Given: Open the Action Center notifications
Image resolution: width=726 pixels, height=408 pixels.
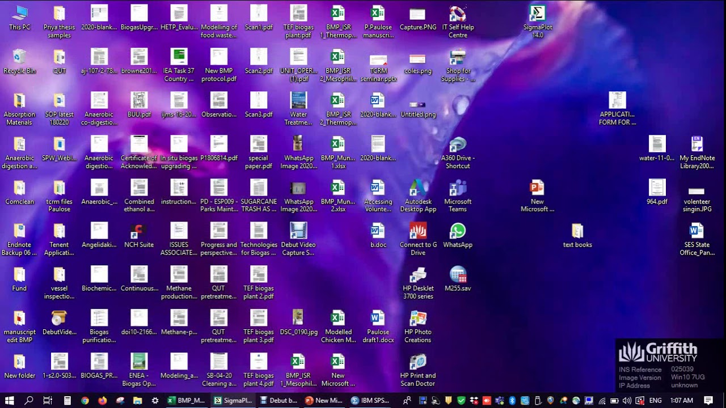Looking at the screenshot, I should (708, 400).
